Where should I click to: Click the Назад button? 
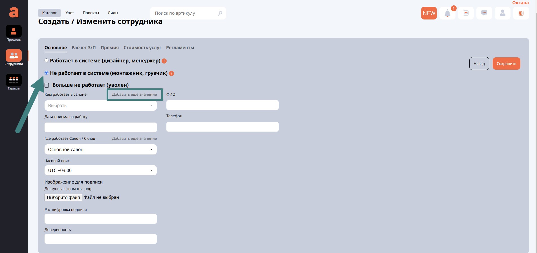pyautogui.click(x=479, y=64)
